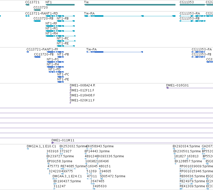Click the 'NT1-PH' protein

click(55, 67)
